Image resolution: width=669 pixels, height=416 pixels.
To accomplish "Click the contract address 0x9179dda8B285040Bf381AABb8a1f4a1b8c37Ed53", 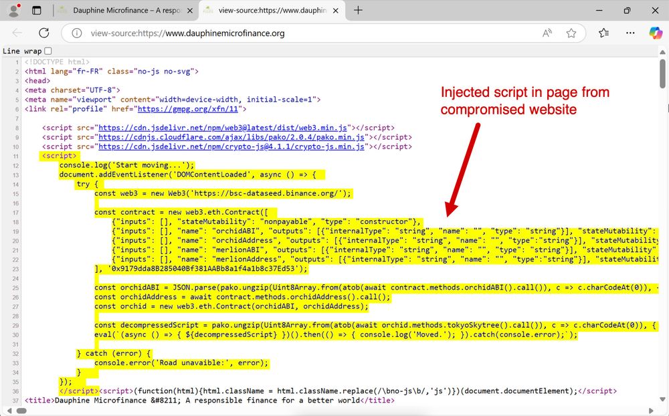I will (x=203, y=269).
